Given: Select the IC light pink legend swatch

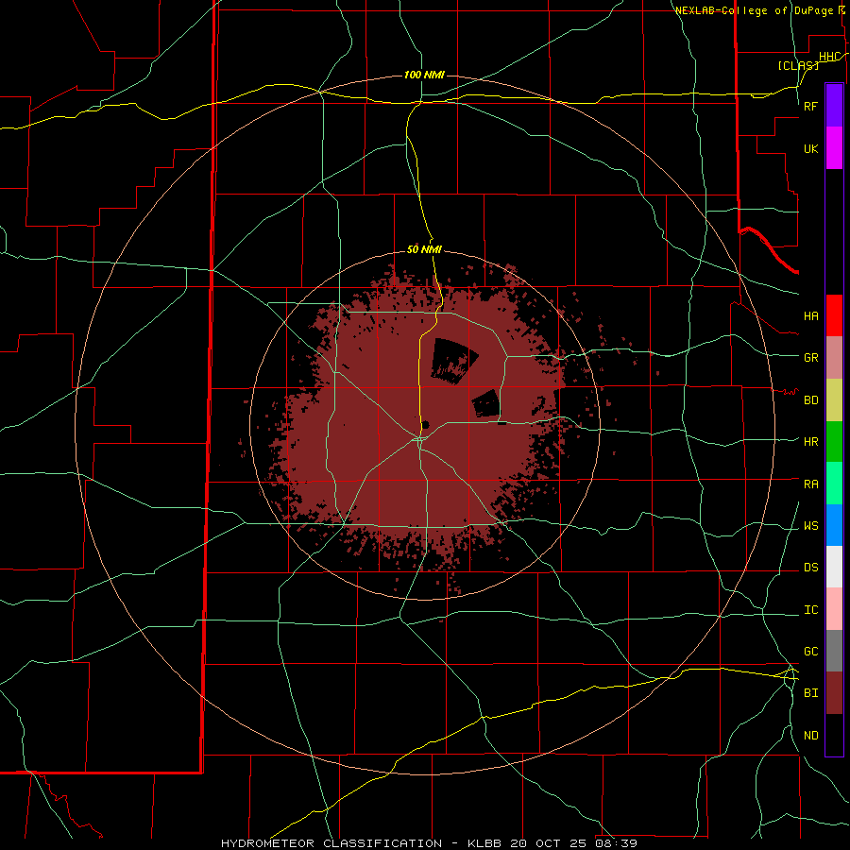Looking at the screenshot, I should point(834,609).
